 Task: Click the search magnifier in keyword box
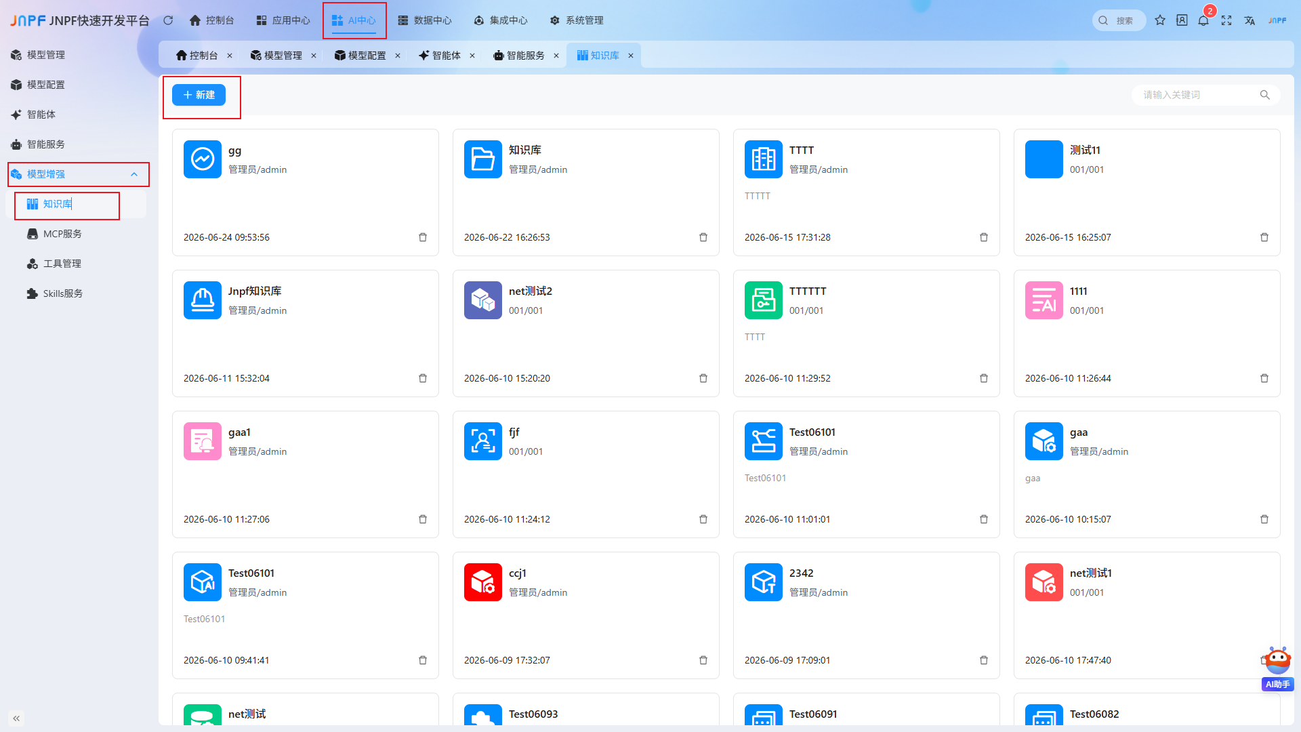[x=1264, y=95]
